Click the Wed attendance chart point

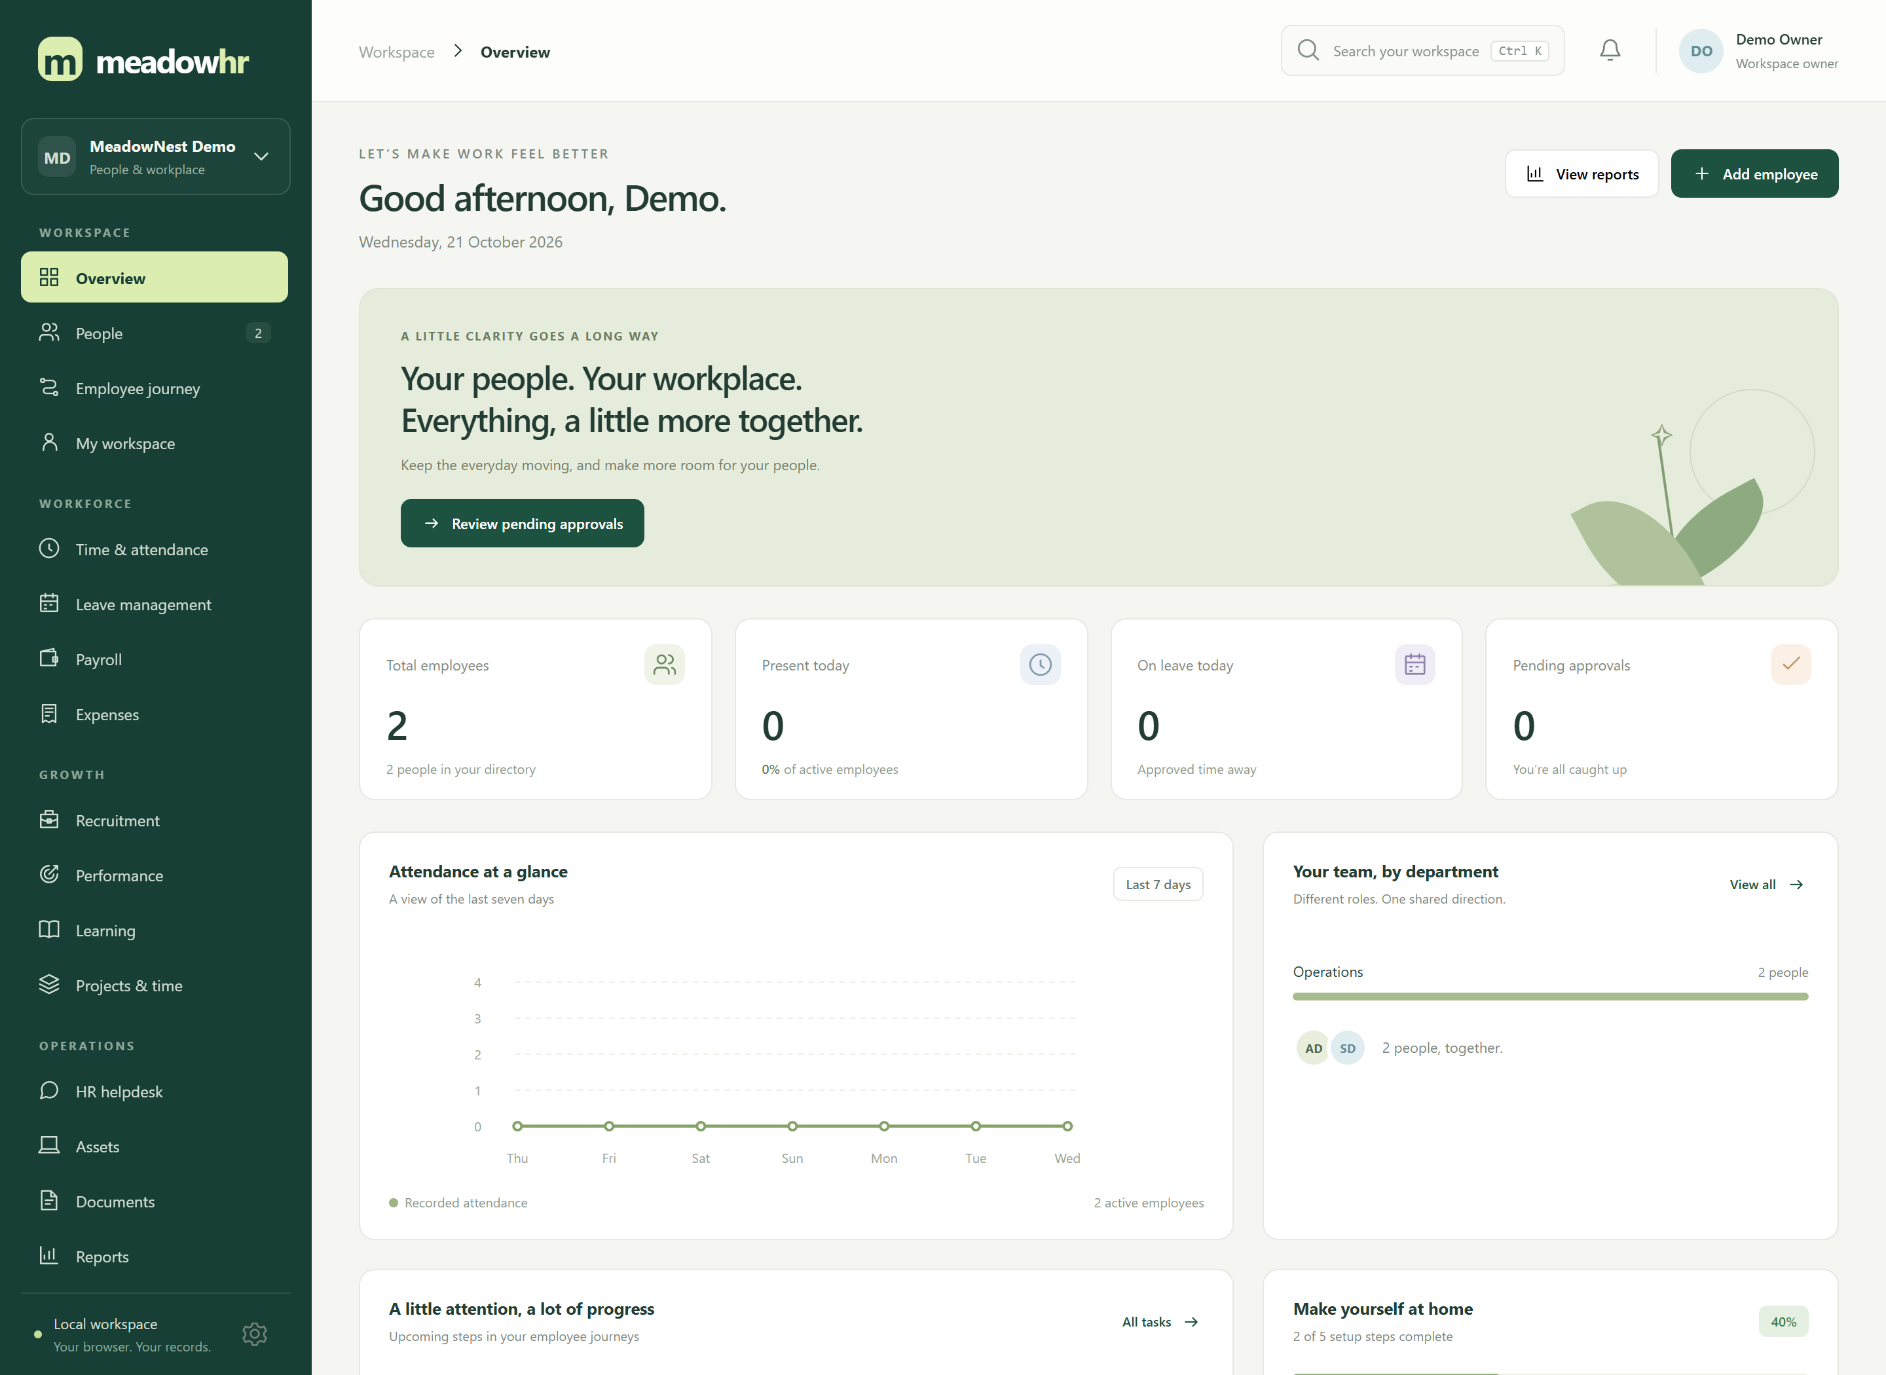pos(1067,1126)
